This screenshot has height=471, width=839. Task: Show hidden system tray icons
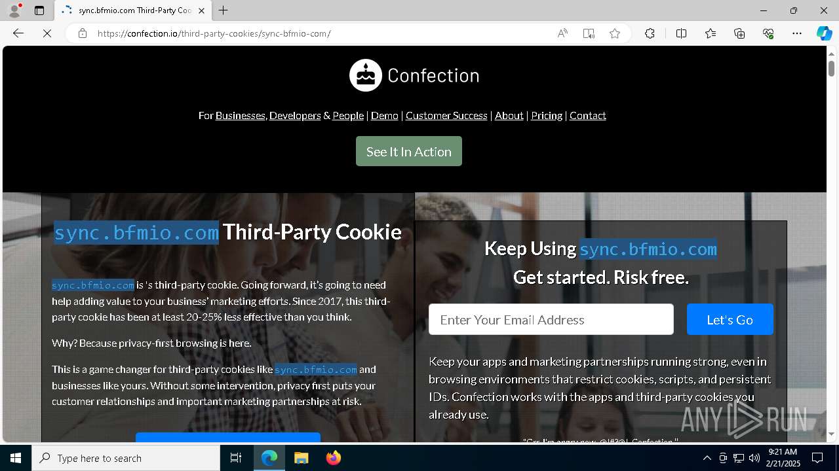[707, 458]
